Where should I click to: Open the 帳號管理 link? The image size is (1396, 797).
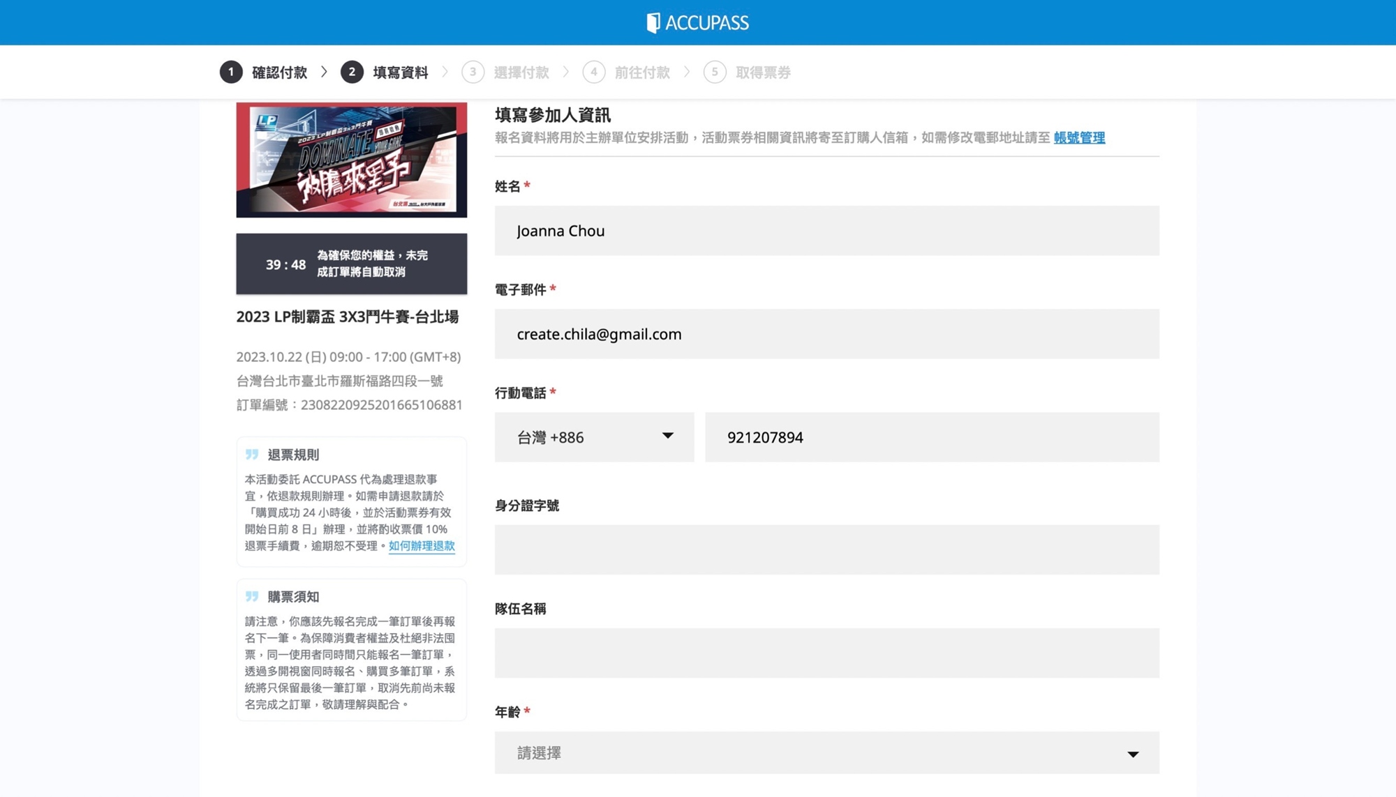(x=1079, y=138)
